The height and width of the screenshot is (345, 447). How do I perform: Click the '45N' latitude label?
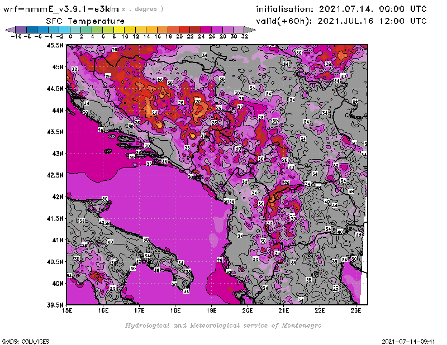[58, 67]
